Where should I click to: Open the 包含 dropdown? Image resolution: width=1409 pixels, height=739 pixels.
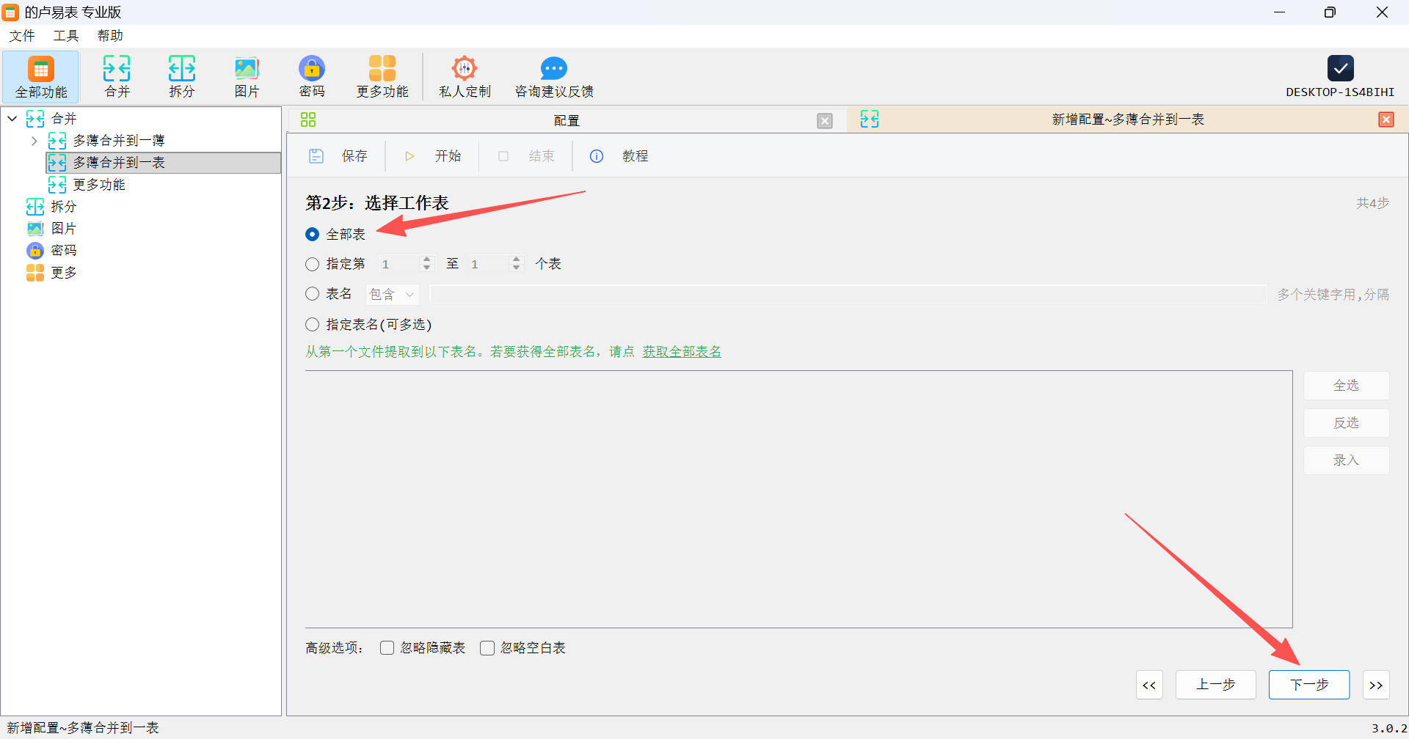click(392, 294)
